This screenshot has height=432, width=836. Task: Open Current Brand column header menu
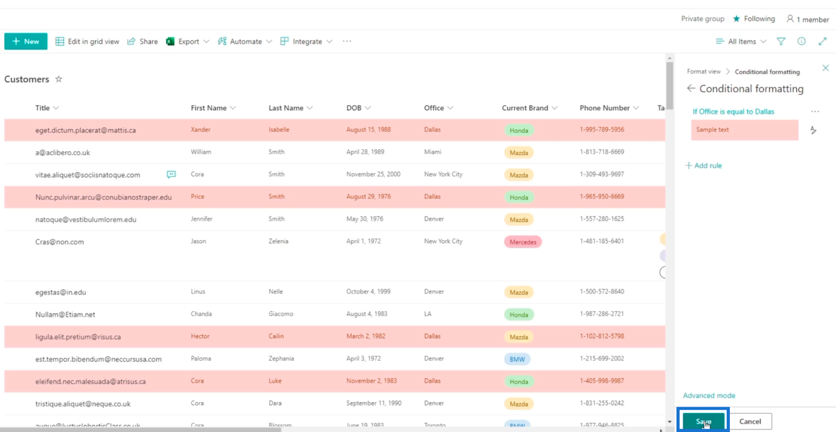(x=529, y=108)
